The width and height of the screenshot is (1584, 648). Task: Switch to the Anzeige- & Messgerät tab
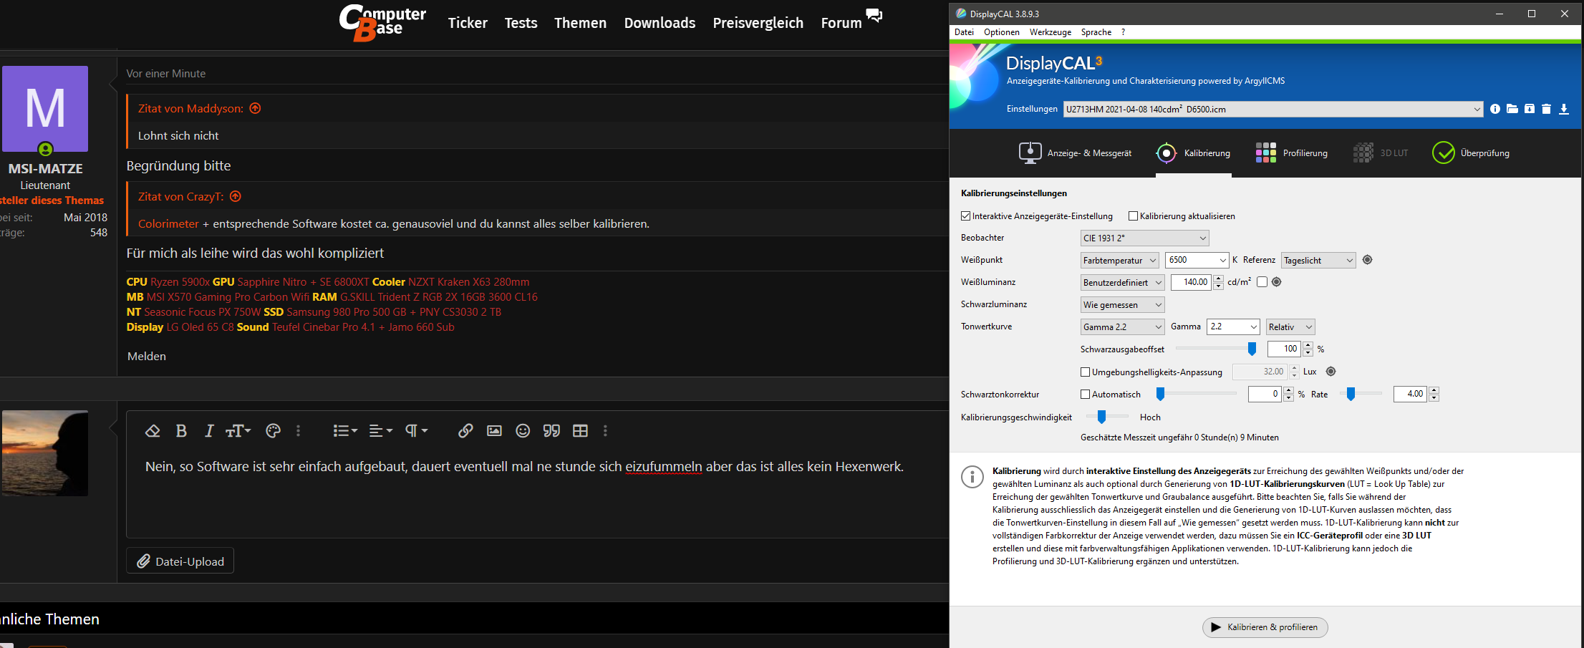pos(1076,153)
